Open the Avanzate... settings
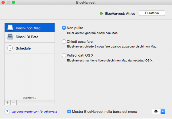Screen dimensions: 172x119 30,98
